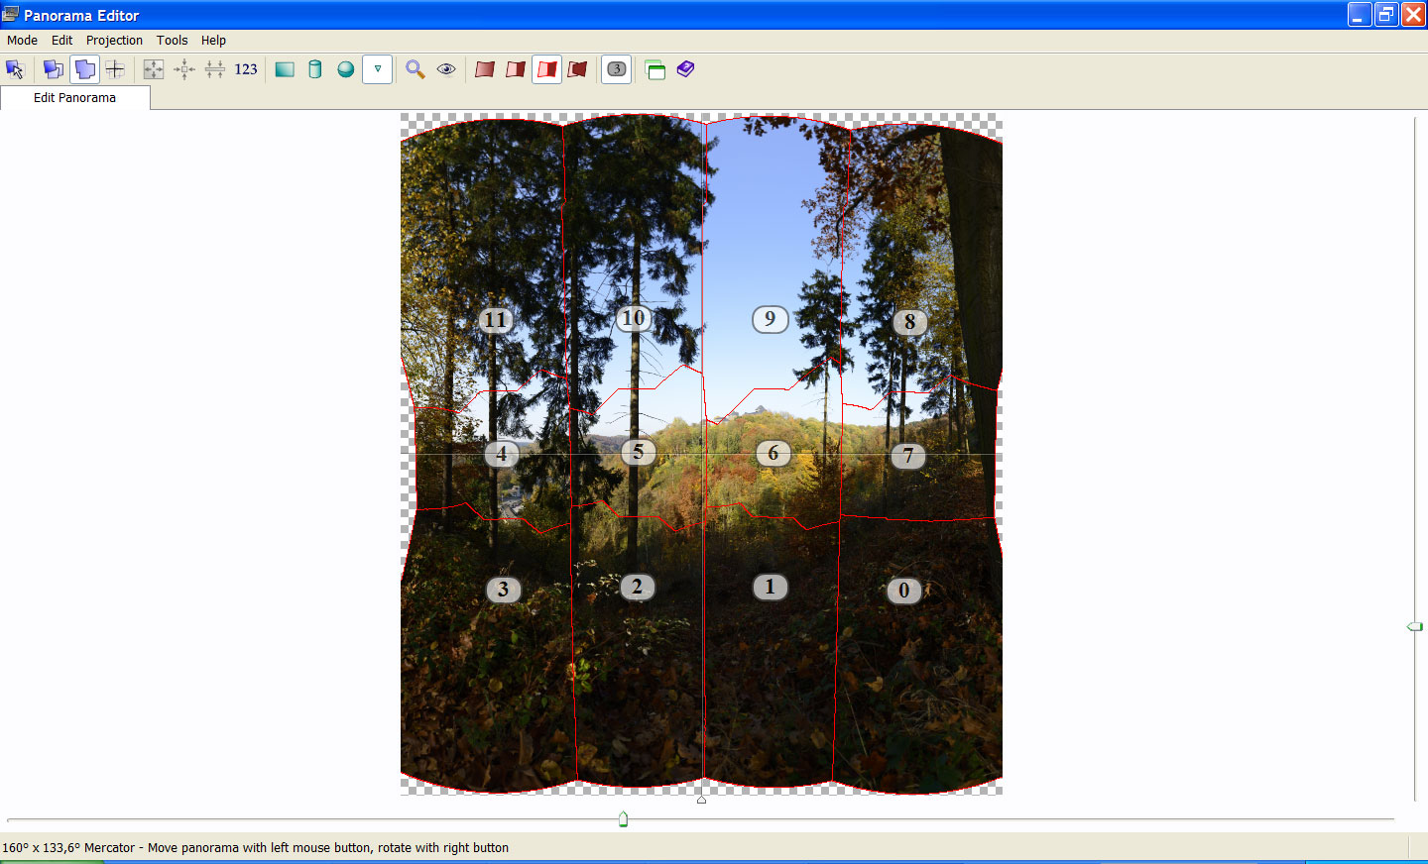Select the Edit Panorama tab
This screenshot has height=864, width=1428.
coord(74,98)
